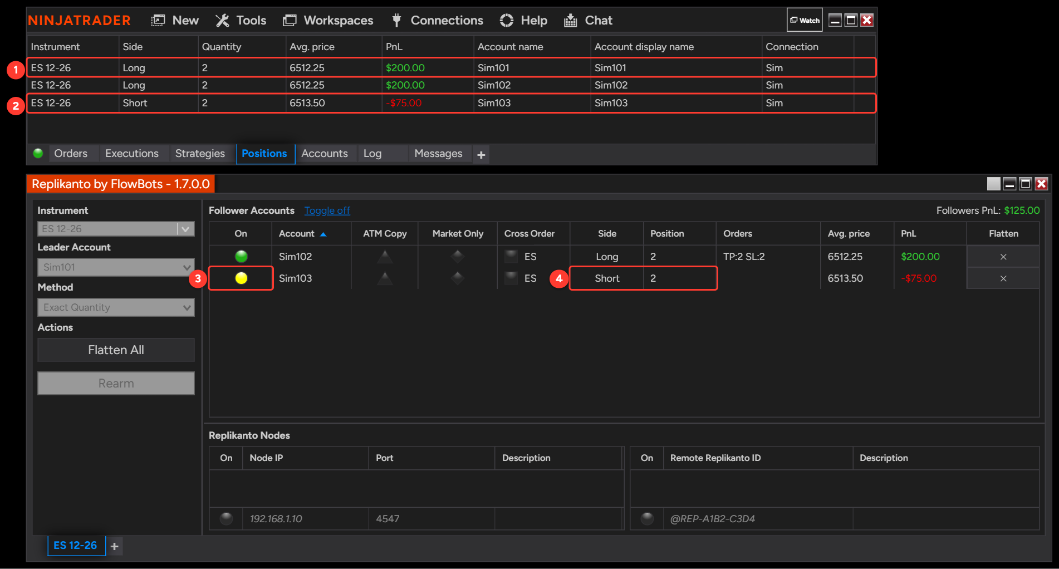Click the Node IP field 192.168.1.10
The image size is (1059, 569).
[x=305, y=519]
